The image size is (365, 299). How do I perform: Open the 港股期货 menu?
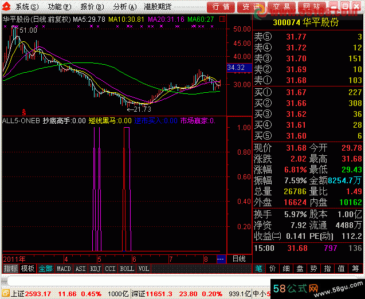click(158, 7)
